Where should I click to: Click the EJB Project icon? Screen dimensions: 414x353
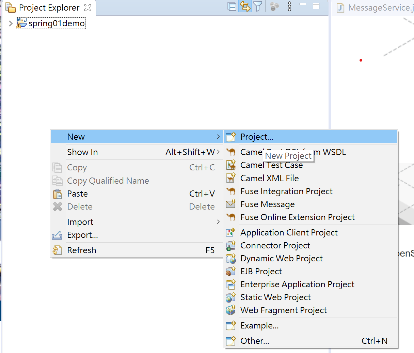(x=231, y=272)
